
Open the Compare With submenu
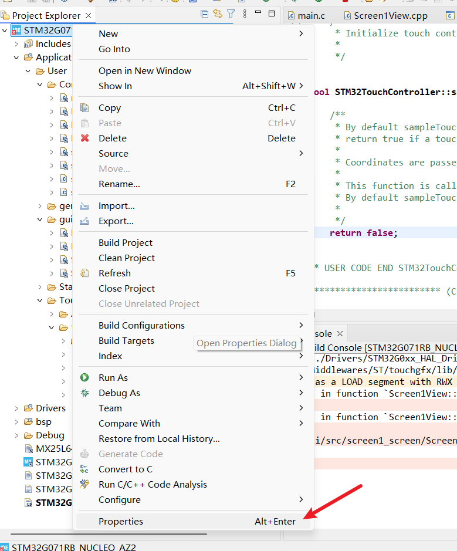pos(193,424)
